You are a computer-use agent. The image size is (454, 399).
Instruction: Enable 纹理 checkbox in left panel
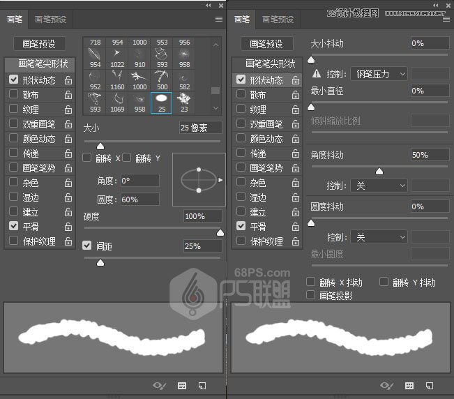click(x=14, y=109)
